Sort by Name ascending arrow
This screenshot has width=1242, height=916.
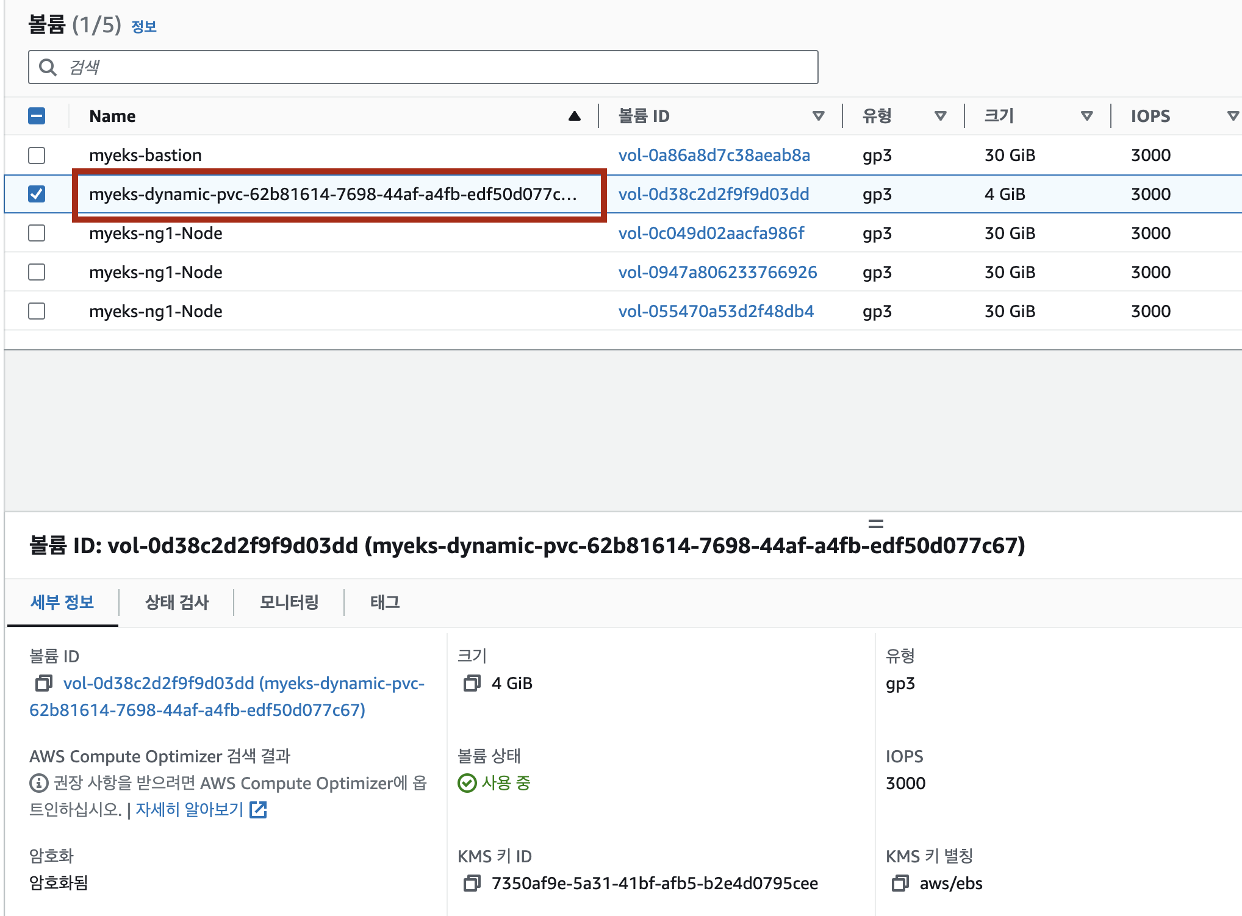click(x=574, y=116)
